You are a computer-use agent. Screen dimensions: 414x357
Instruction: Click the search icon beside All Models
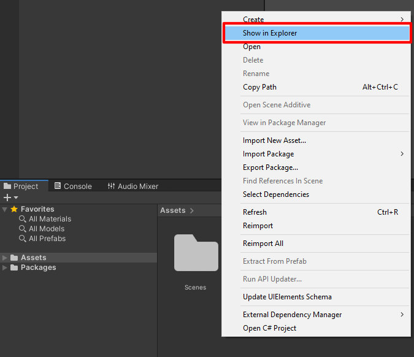click(x=23, y=229)
